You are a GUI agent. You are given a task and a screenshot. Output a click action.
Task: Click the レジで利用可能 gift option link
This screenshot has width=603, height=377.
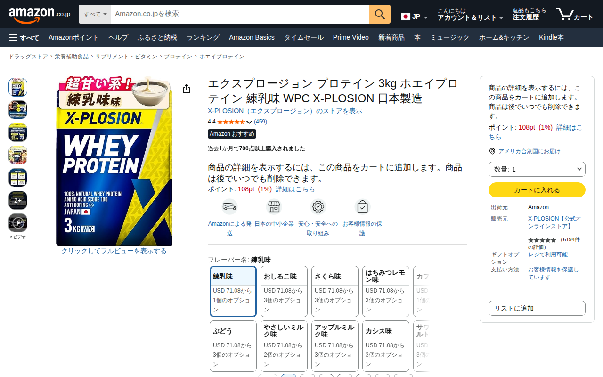[548, 254]
